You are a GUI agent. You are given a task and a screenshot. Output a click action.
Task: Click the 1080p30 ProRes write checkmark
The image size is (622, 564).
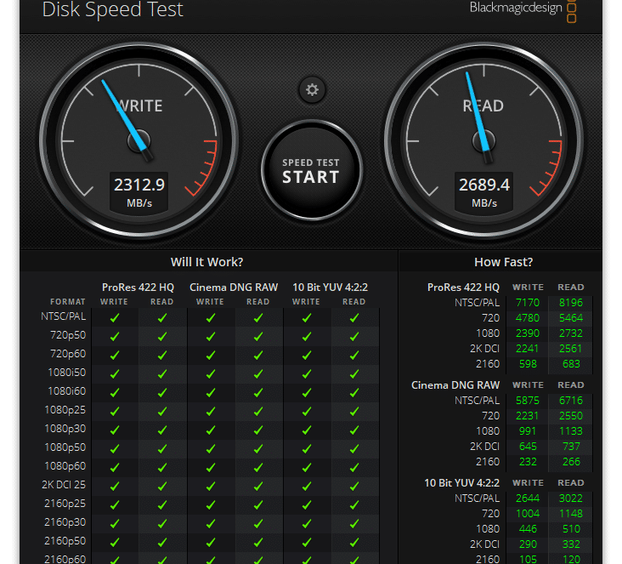(x=115, y=430)
